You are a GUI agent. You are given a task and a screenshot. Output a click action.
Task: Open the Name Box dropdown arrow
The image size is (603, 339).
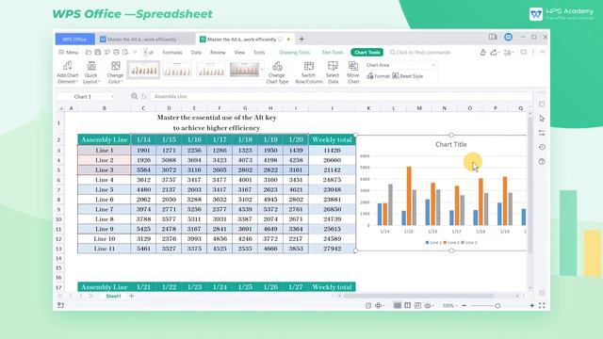[x=112, y=96]
